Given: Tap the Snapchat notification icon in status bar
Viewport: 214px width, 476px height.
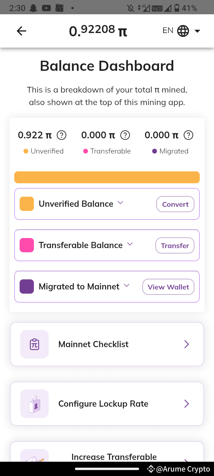Looking at the screenshot, I should (33, 8).
